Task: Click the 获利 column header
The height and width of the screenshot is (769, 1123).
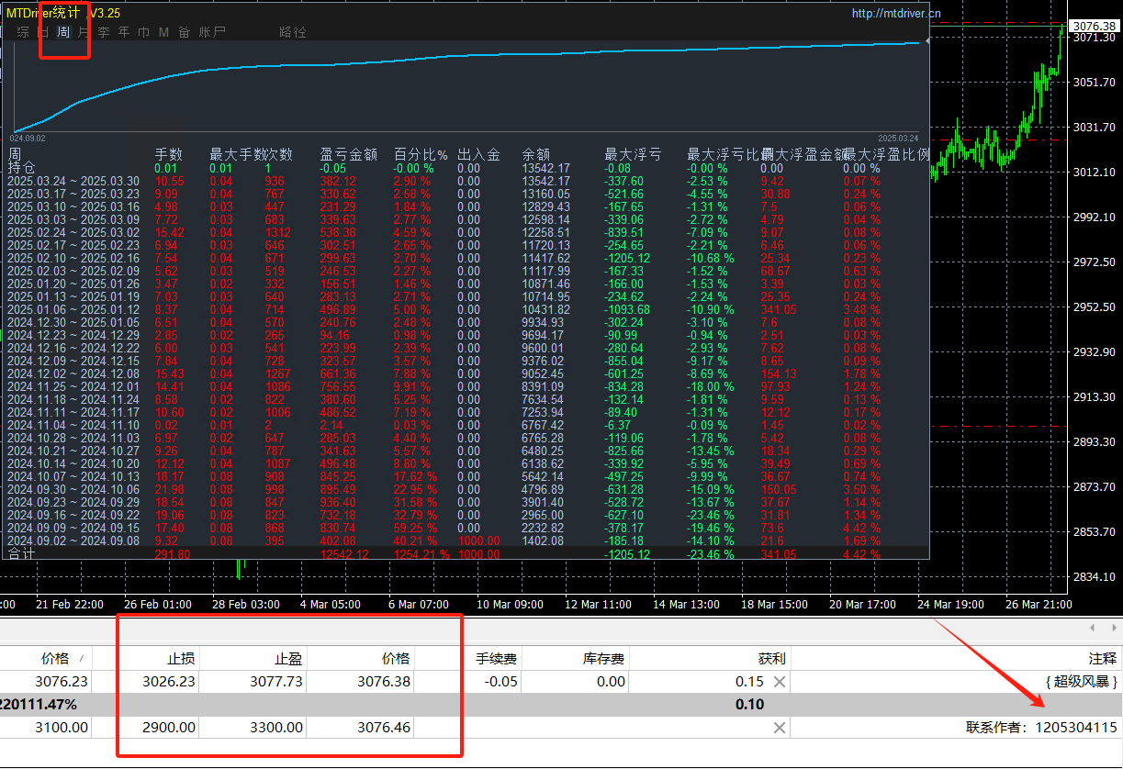Action: click(x=771, y=658)
